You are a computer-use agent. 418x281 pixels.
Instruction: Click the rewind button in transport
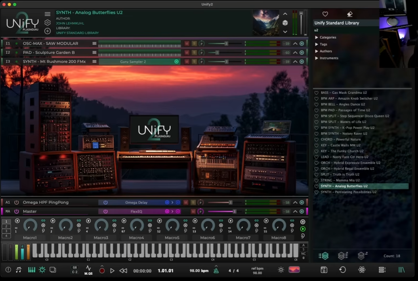click(x=123, y=271)
